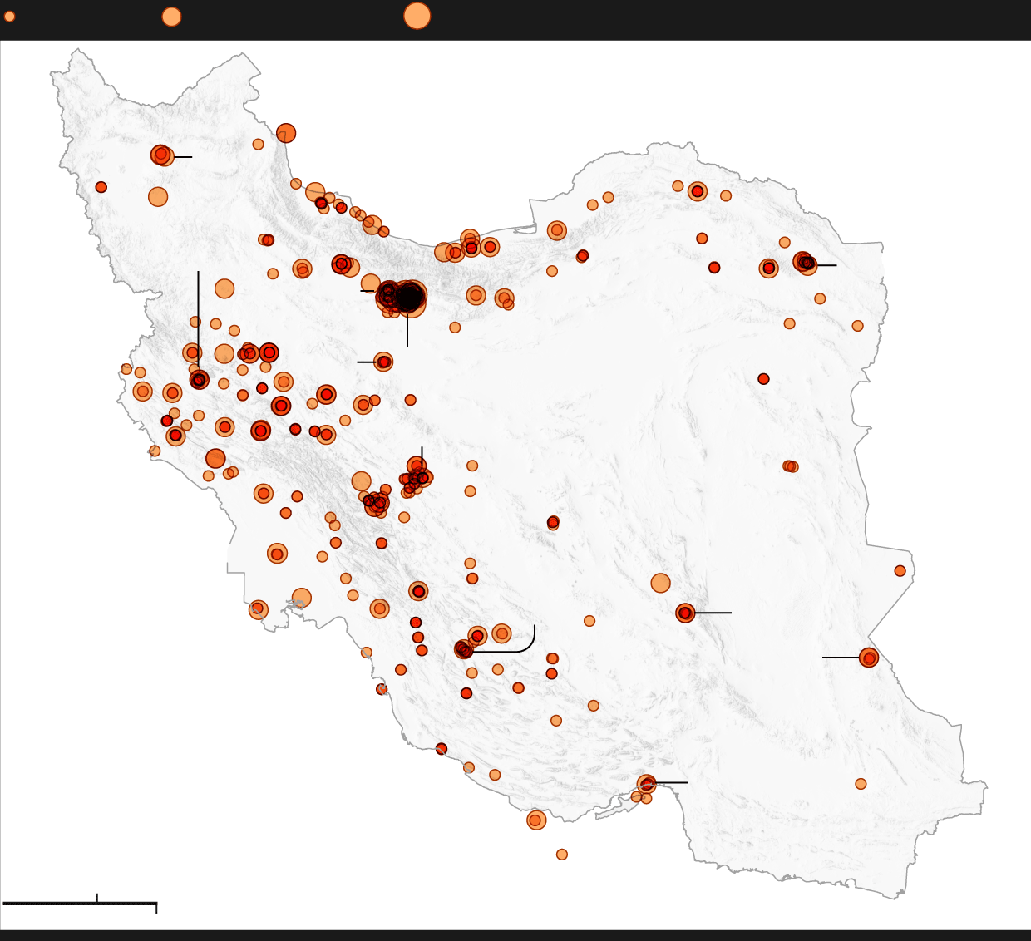Click the medium-sized legend circle in the top bar
Screen dimensions: 1031x941
point(171,17)
